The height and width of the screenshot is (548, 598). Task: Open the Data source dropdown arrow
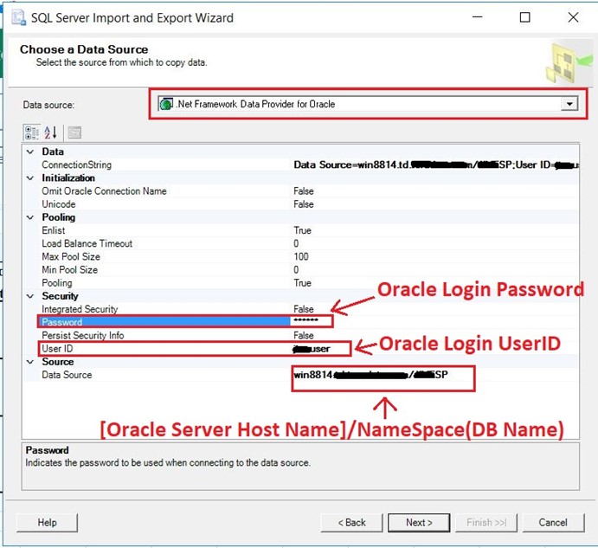tap(569, 104)
